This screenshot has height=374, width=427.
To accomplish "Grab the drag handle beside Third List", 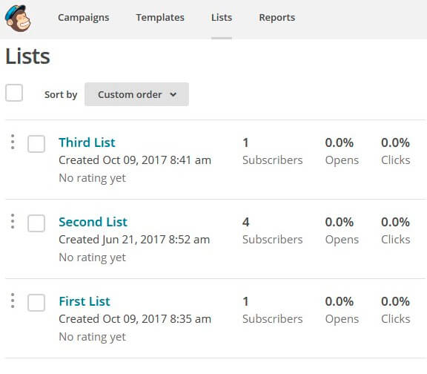I will click(x=13, y=142).
